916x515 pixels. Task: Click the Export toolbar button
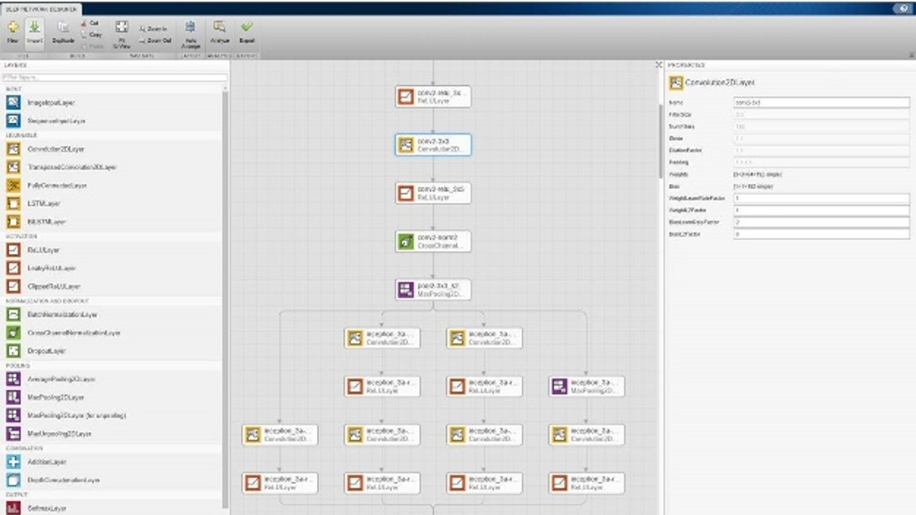tap(246, 32)
